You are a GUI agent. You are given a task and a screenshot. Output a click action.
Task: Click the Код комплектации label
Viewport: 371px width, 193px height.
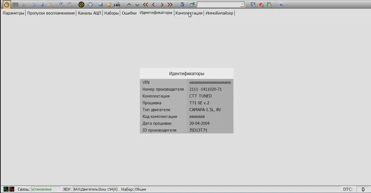pyautogui.click(x=160, y=117)
